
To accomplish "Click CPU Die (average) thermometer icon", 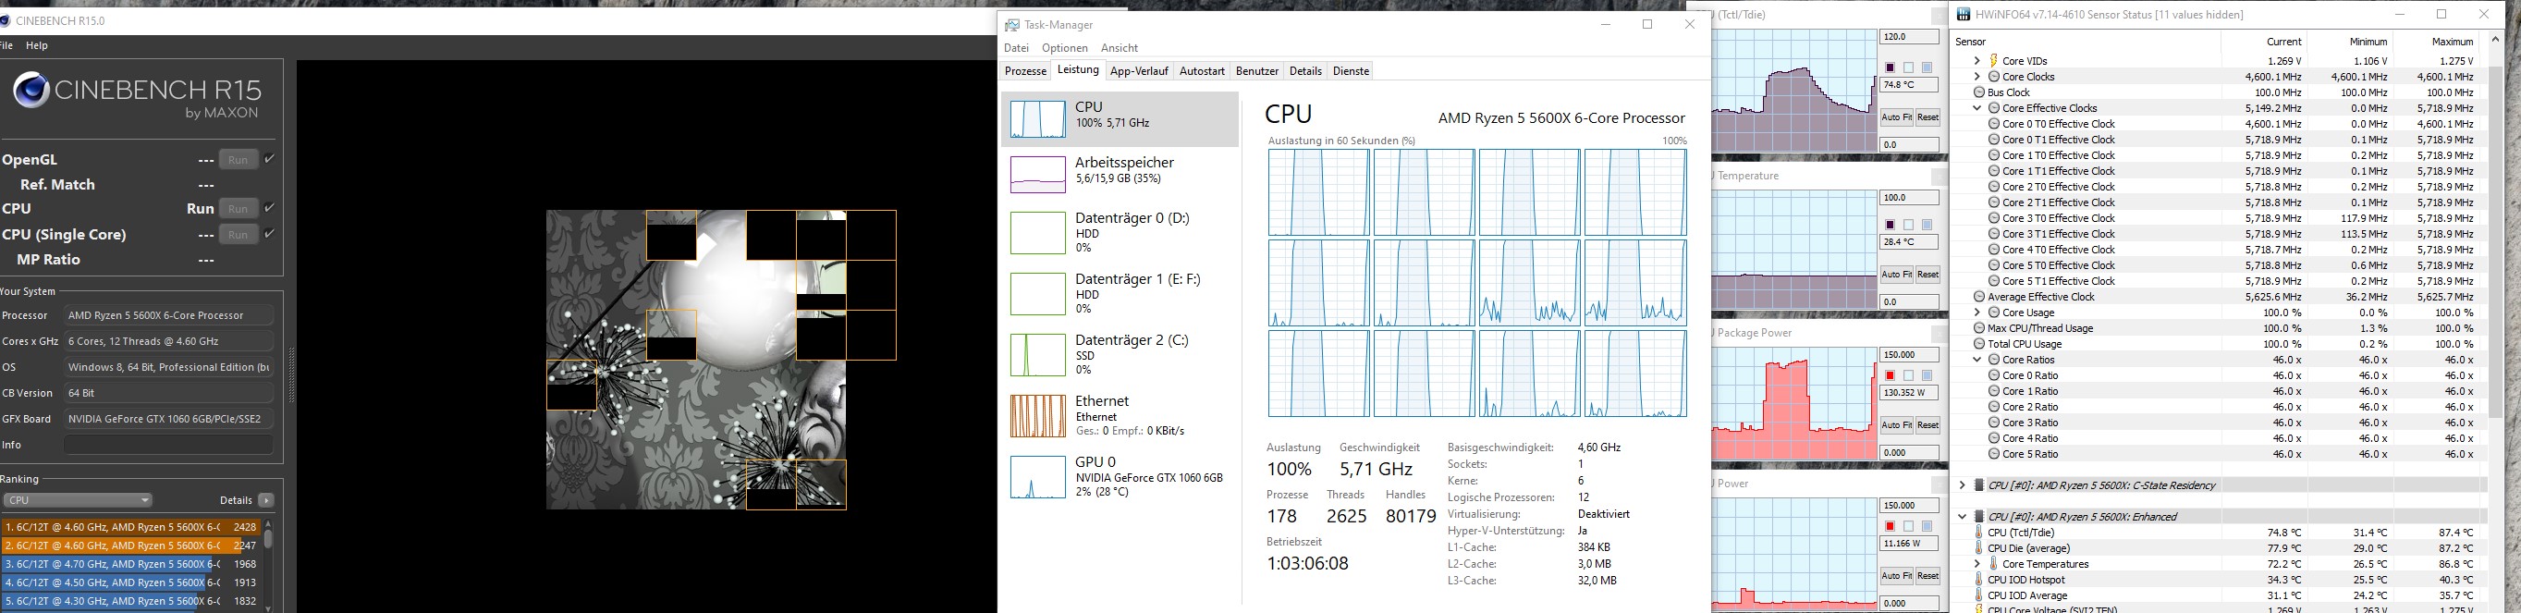I will pyautogui.click(x=1979, y=548).
